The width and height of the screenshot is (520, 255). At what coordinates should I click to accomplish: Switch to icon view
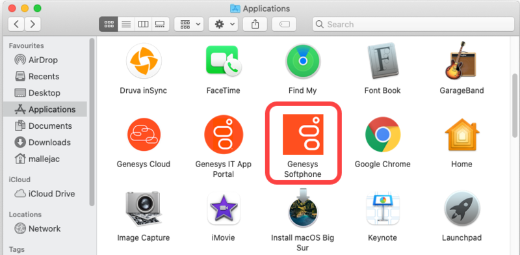tap(109, 24)
